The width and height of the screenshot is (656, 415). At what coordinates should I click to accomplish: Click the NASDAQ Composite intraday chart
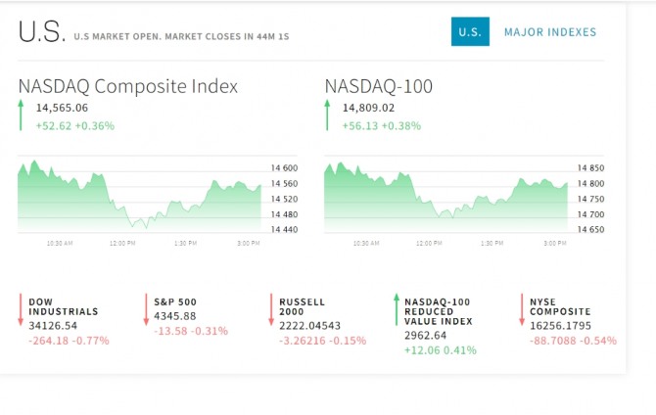(x=139, y=194)
